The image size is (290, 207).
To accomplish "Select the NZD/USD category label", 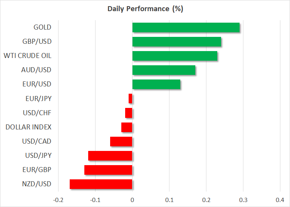I will (37, 184).
